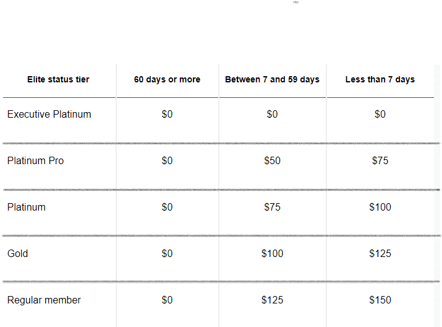Click Platinum $100 fee under Less than 7 days

point(380,207)
